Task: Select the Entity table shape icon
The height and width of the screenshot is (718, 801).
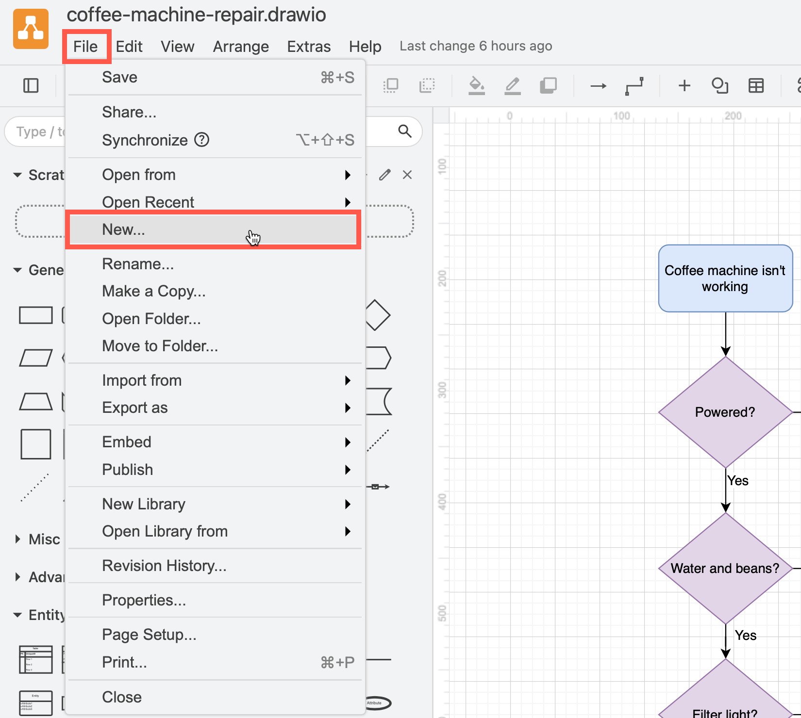Action: [x=36, y=659]
